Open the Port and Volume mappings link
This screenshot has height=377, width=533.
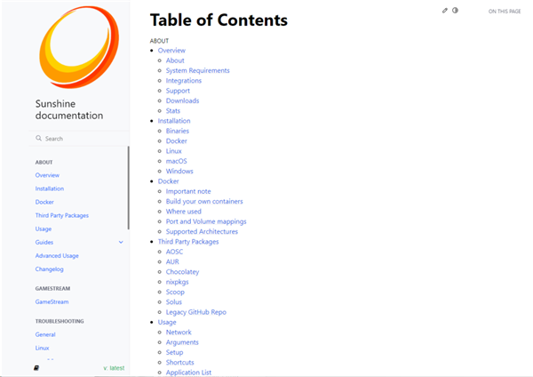pyautogui.click(x=205, y=221)
